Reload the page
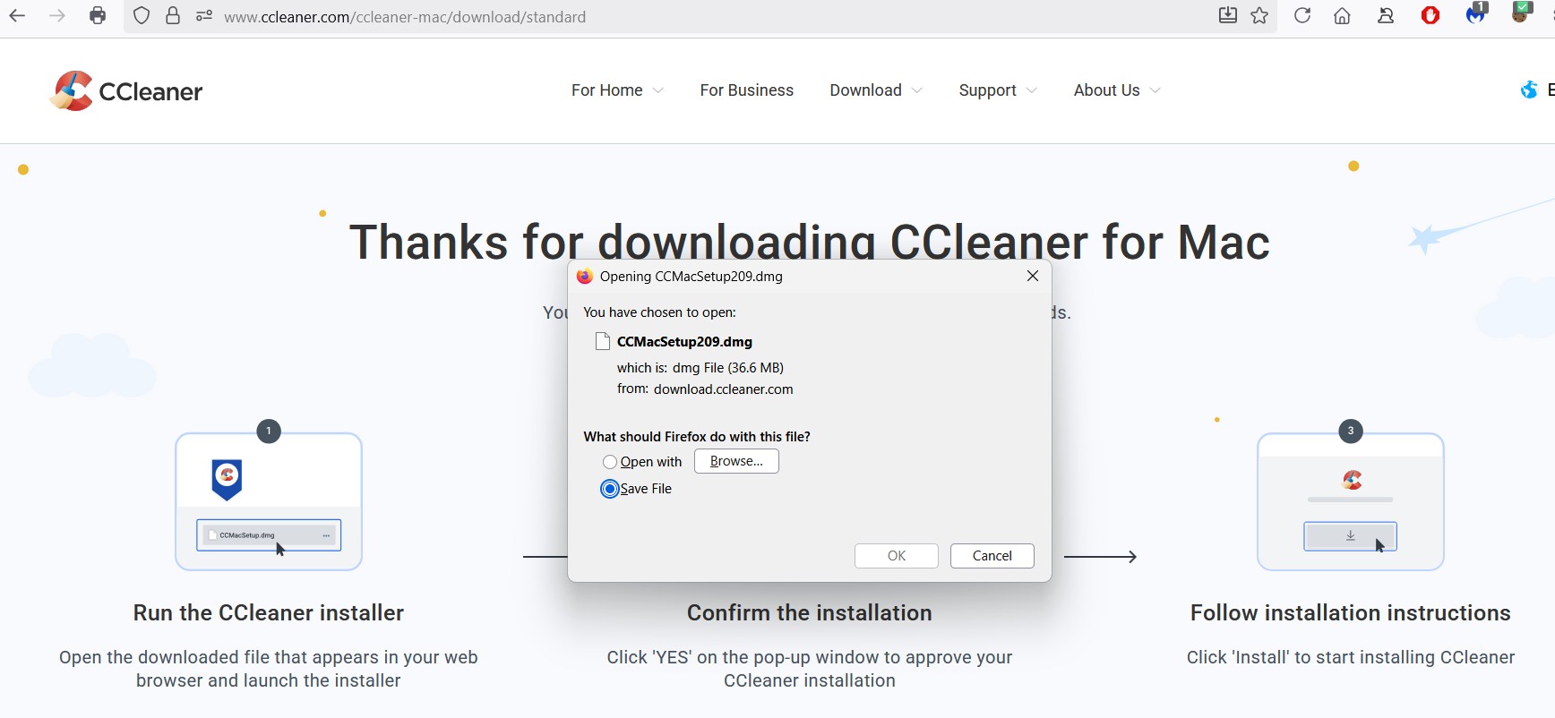Image resolution: width=1555 pixels, height=718 pixels. (x=1302, y=16)
